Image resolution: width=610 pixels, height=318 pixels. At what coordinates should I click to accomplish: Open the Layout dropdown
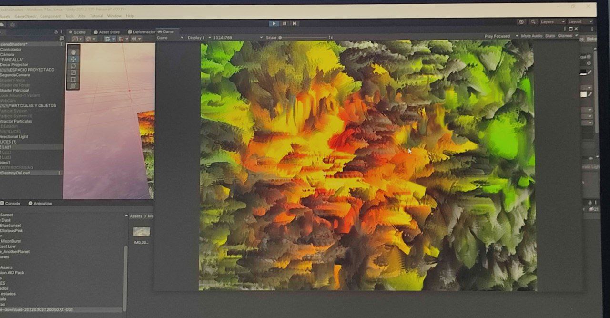[x=579, y=22]
